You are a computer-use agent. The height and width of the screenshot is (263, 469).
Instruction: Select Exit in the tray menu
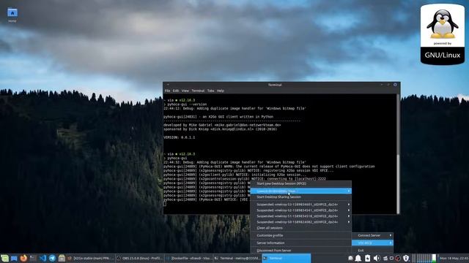372,251
